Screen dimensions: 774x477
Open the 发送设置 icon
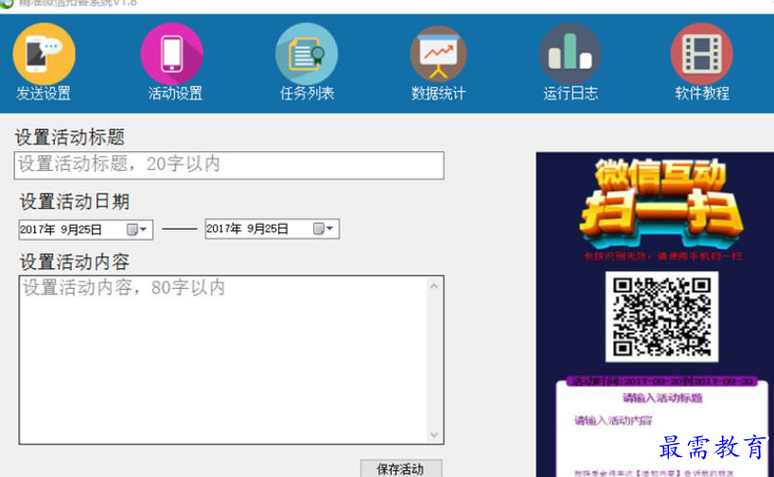pyautogui.click(x=44, y=54)
